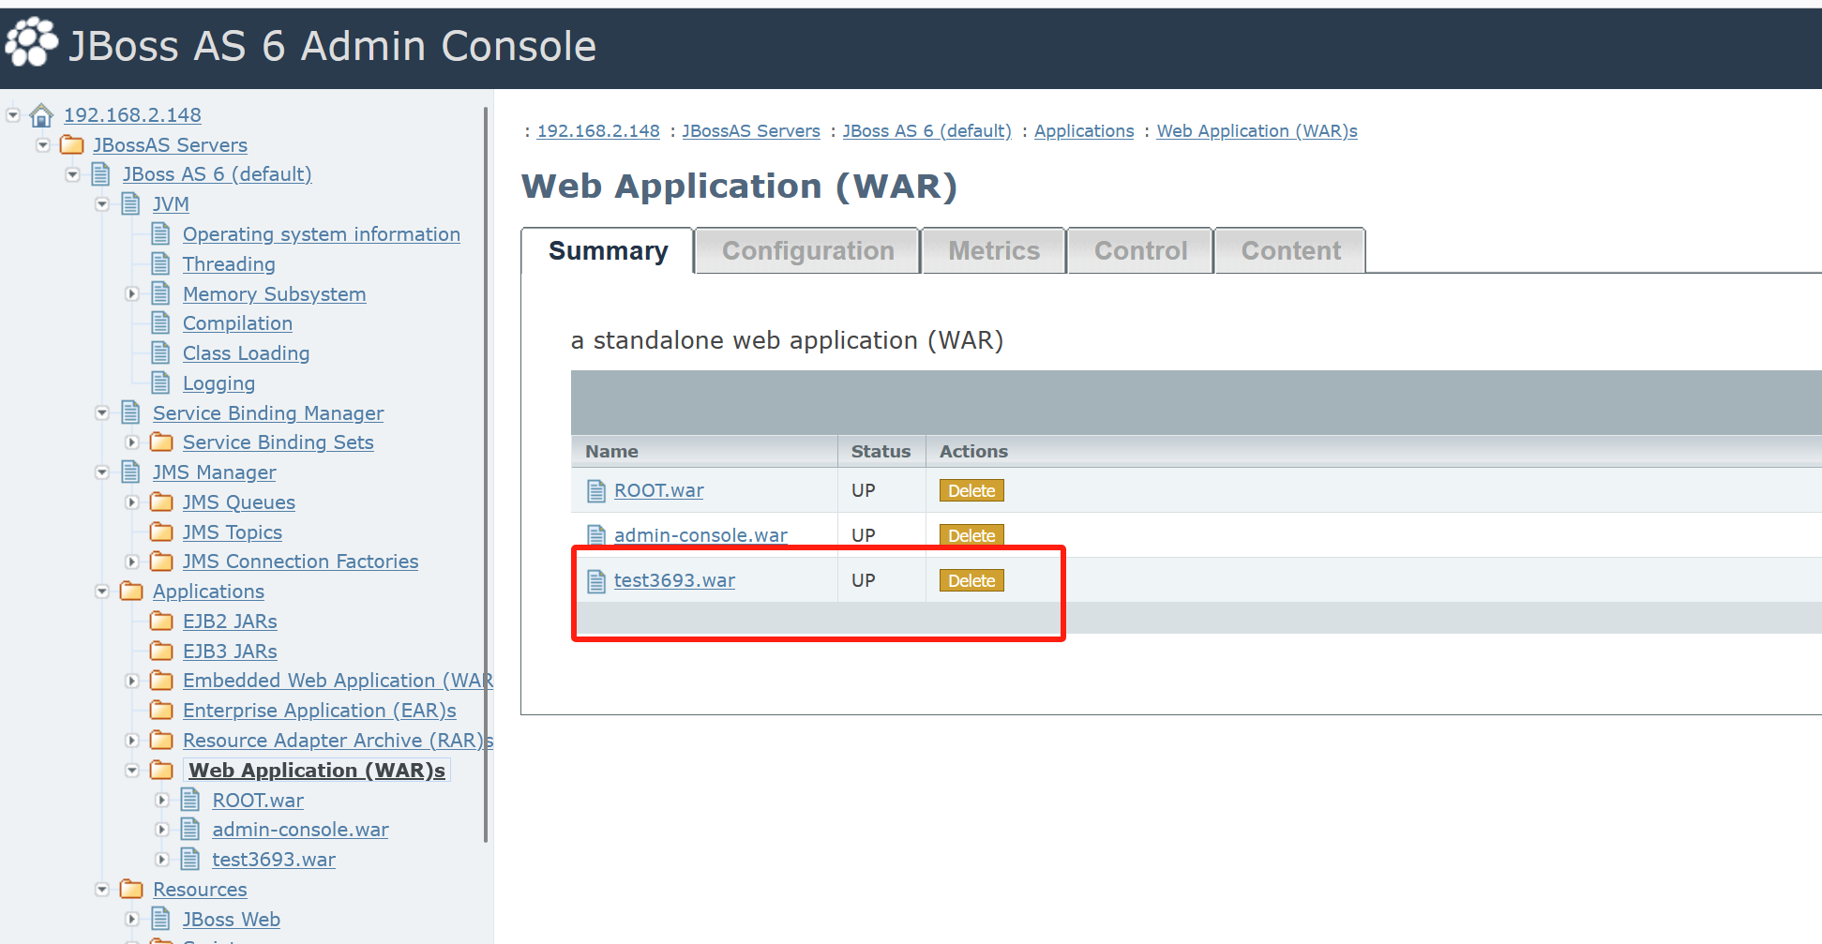Click the EJB3 JARs folder icon
Screen dimensions: 1822x944
(162, 651)
